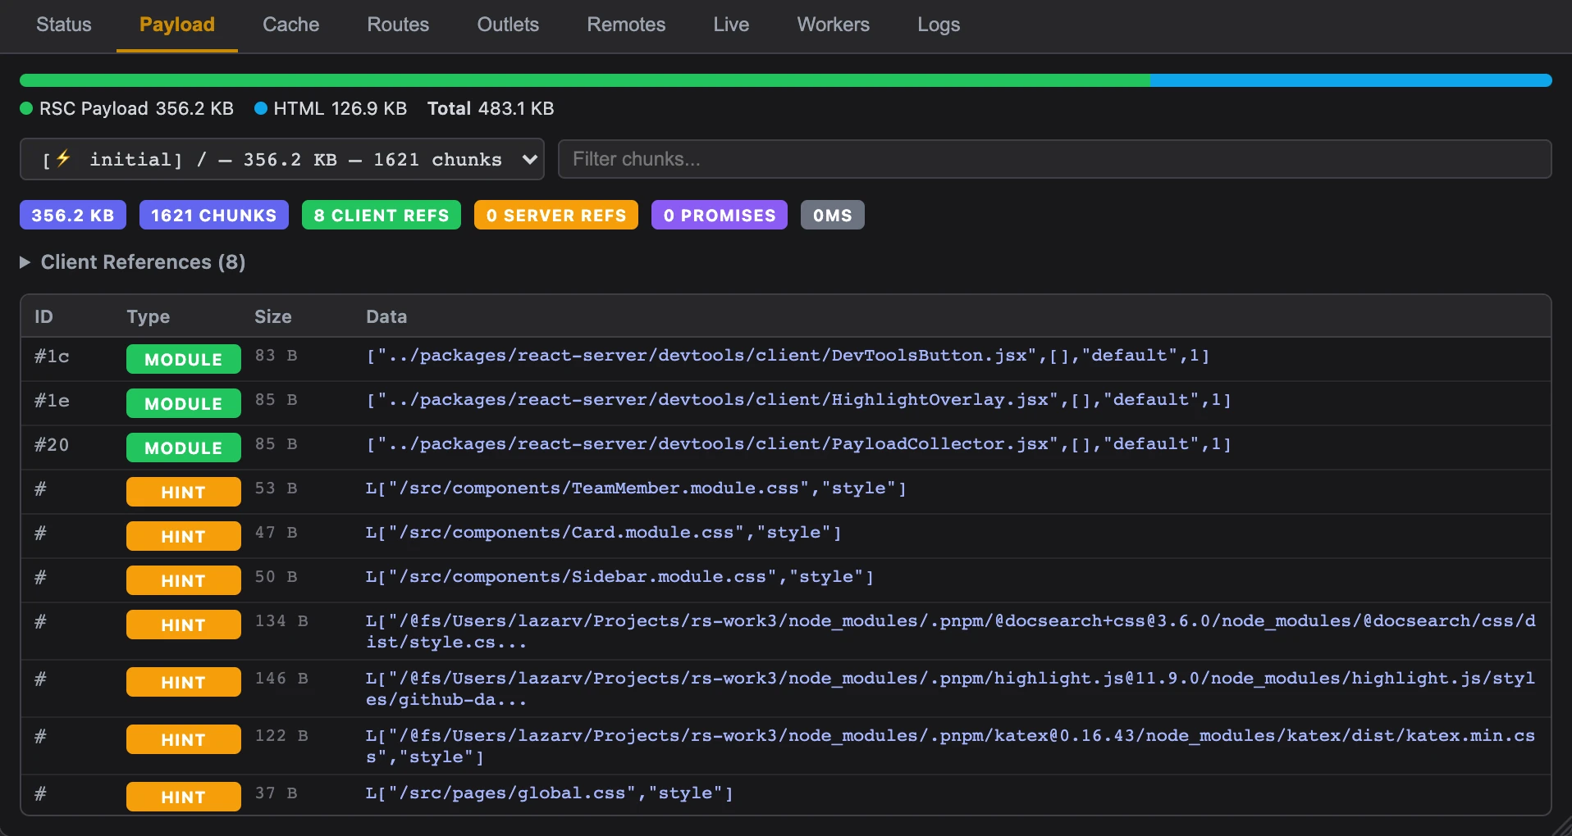Select the PayloadCollector.jsx data row
Viewport: 1572px width, 836px height.
click(x=797, y=444)
